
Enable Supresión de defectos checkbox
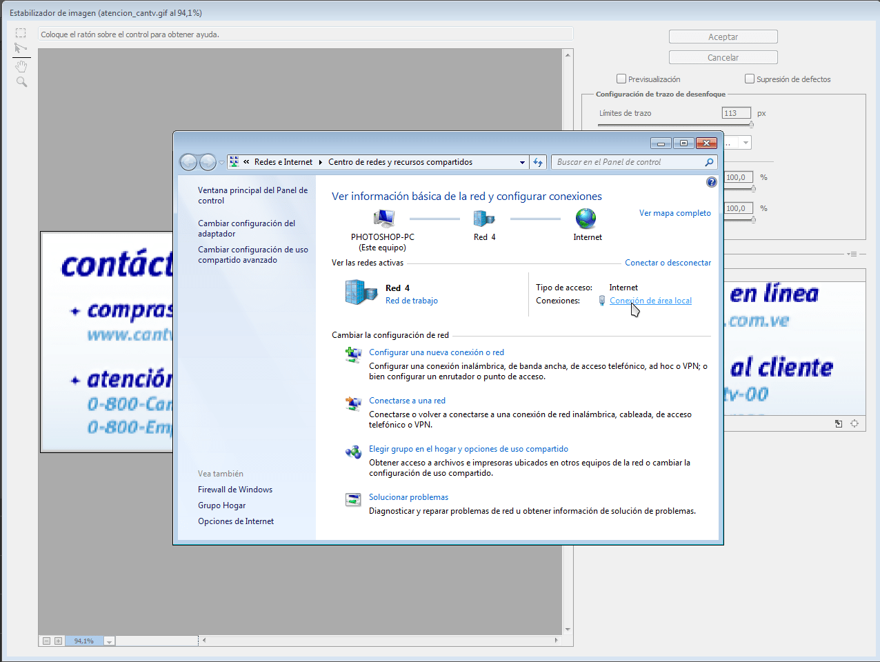(x=750, y=79)
